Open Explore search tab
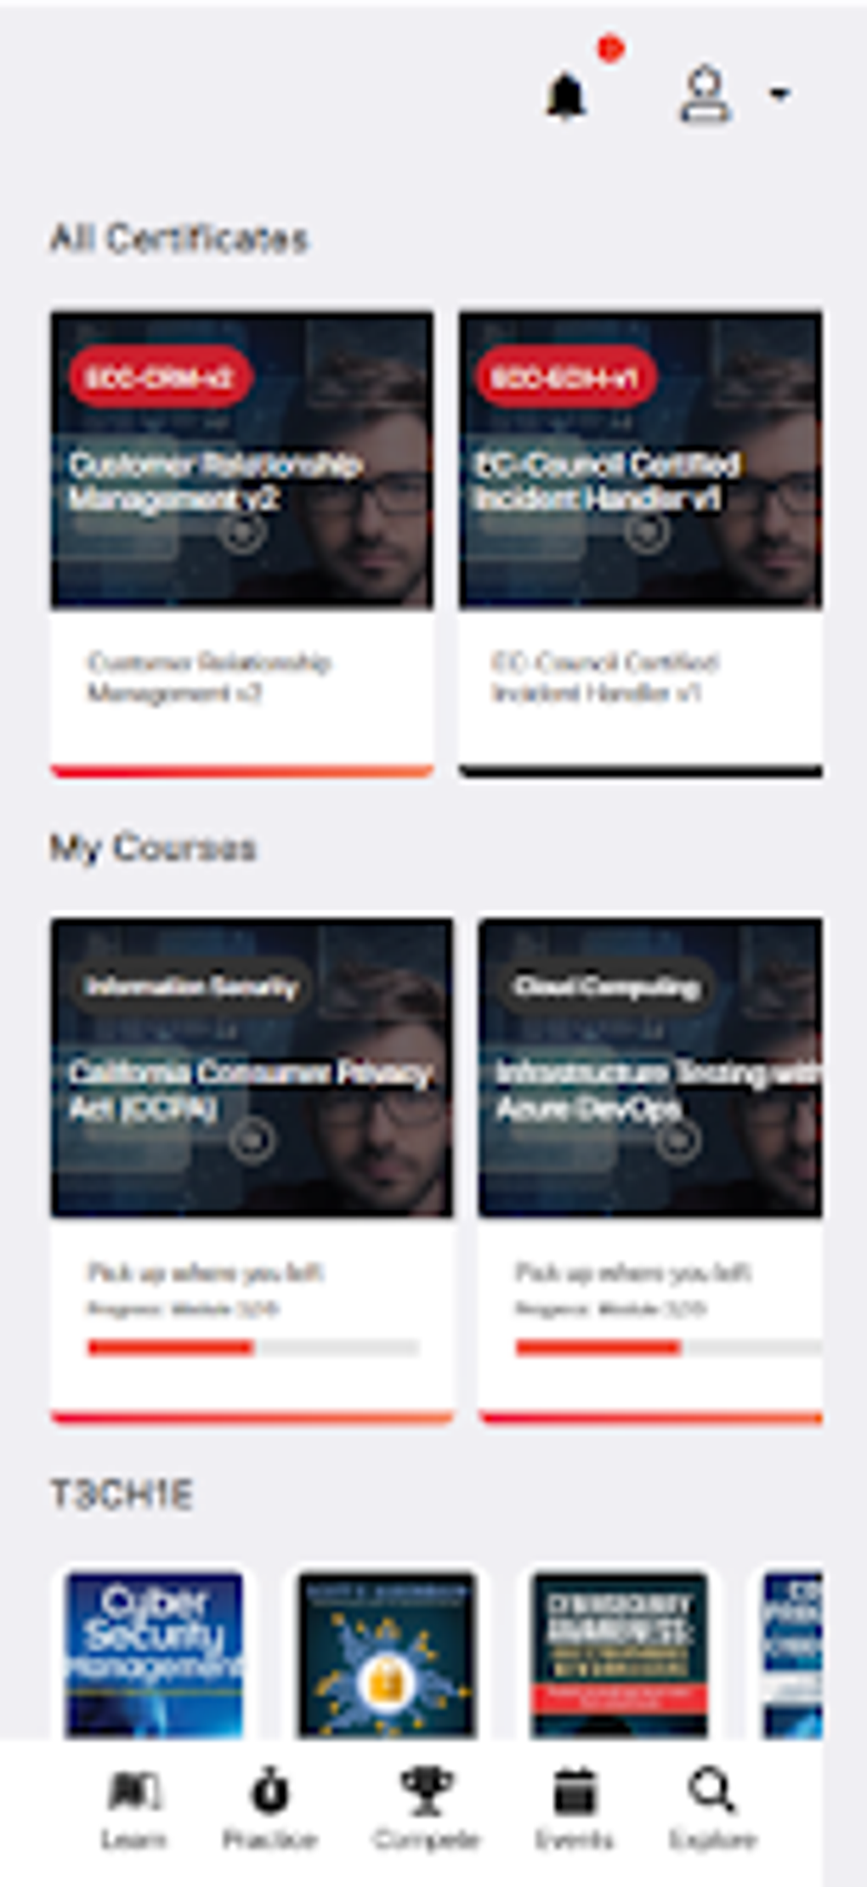Screen dimensions: 867x1887 712,1809
